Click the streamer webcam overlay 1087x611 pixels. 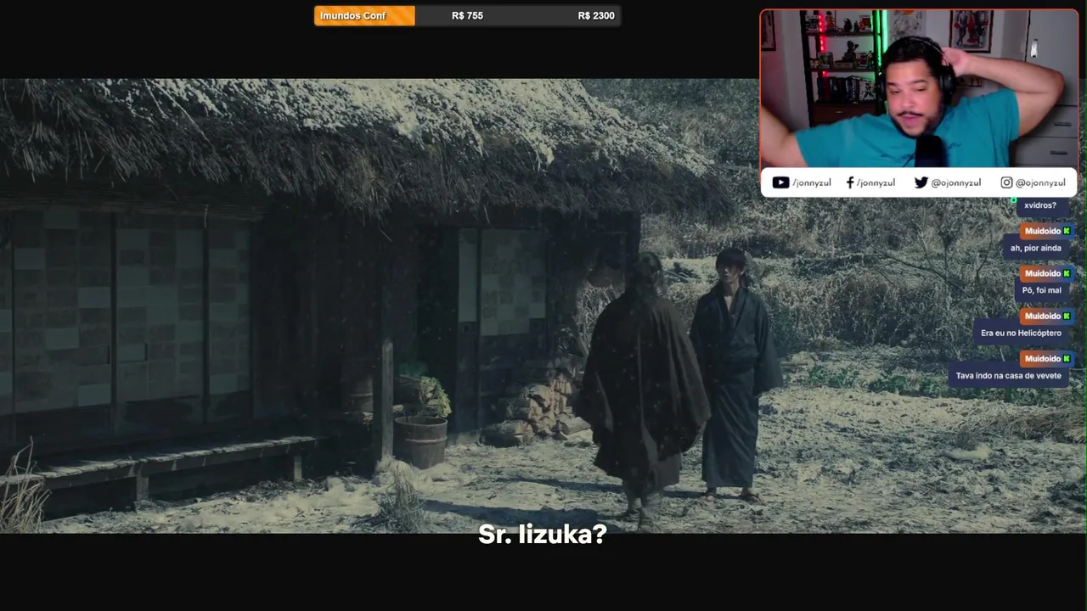pos(919,88)
